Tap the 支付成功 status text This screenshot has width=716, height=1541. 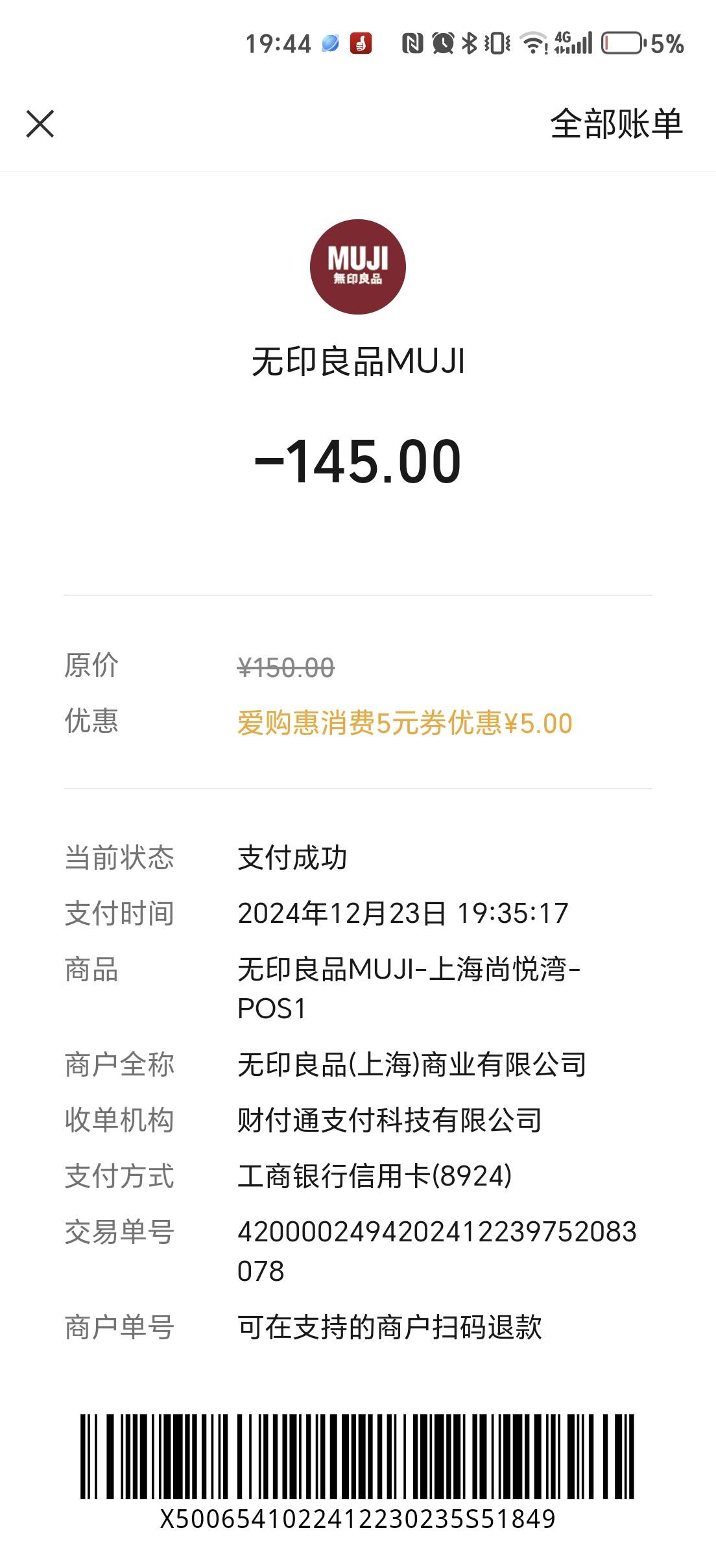tap(292, 857)
